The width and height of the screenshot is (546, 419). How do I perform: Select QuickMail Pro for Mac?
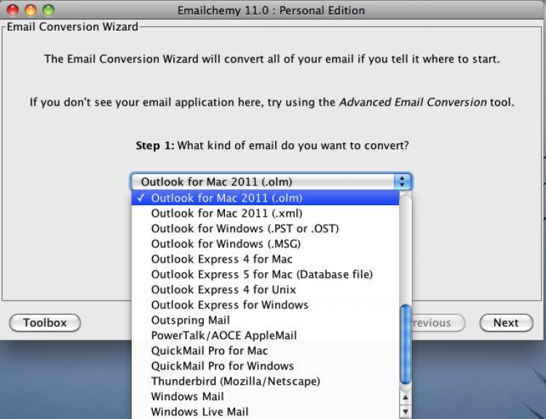pos(265,351)
